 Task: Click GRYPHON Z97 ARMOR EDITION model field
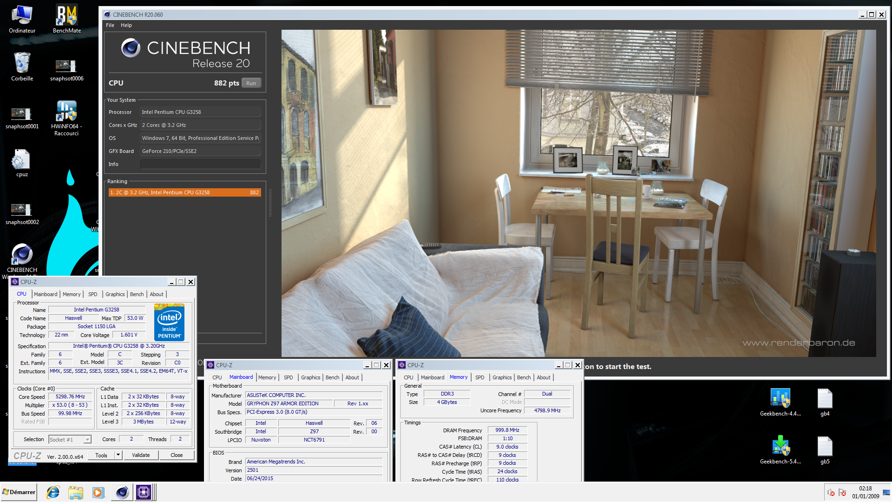tap(289, 403)
